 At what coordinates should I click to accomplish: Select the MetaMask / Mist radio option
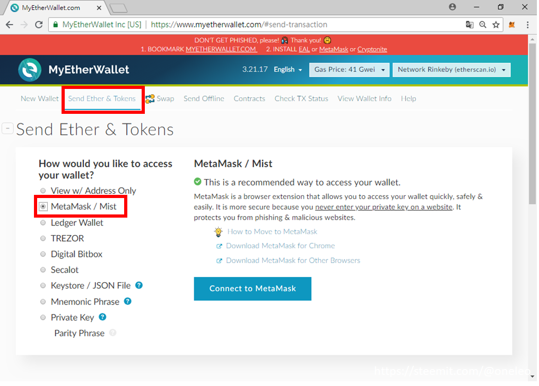click(x=43, y=207)
